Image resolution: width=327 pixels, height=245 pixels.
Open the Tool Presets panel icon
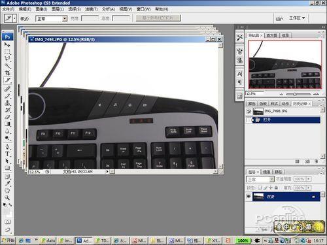pyautogui.click(x=239, y=38)
